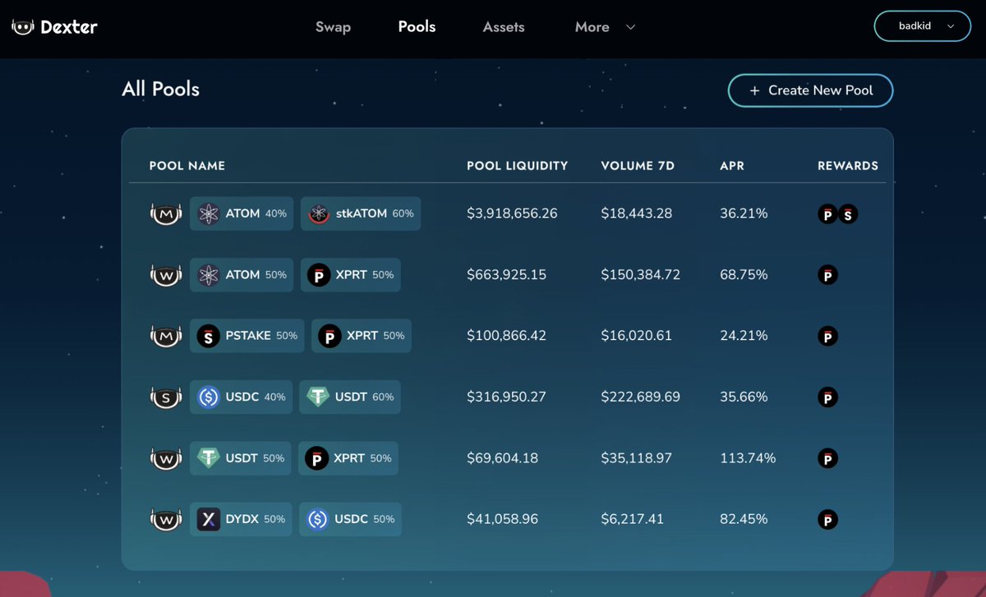Click the Dexter logo
Image resolution: width=986 pixels, height=597 pixels.
(54, 26)
